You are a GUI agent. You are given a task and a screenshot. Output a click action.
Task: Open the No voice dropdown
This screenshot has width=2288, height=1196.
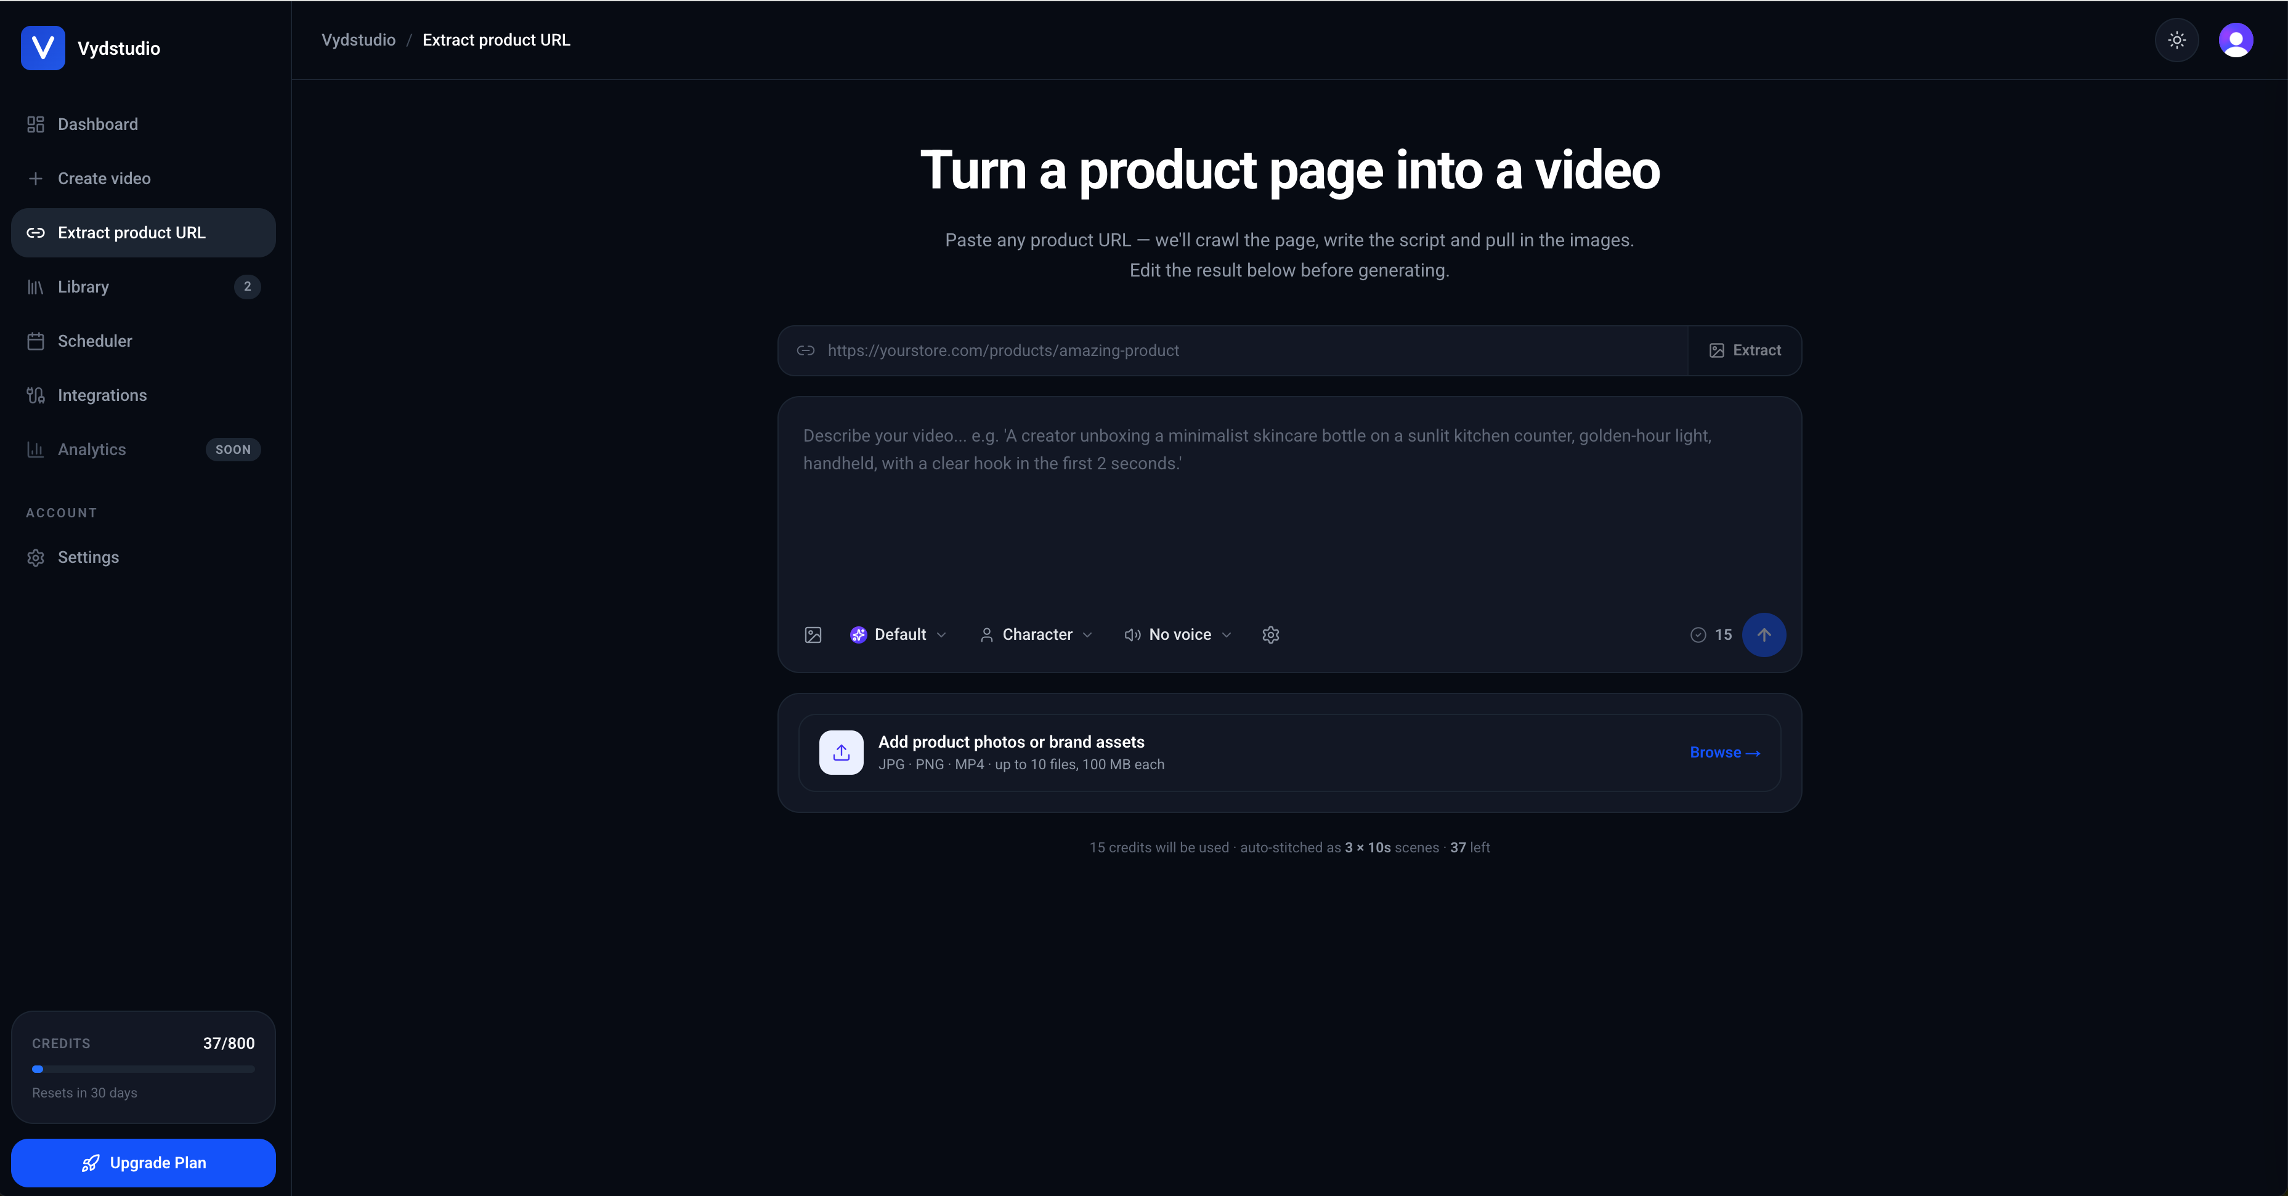pos(1178,635)
